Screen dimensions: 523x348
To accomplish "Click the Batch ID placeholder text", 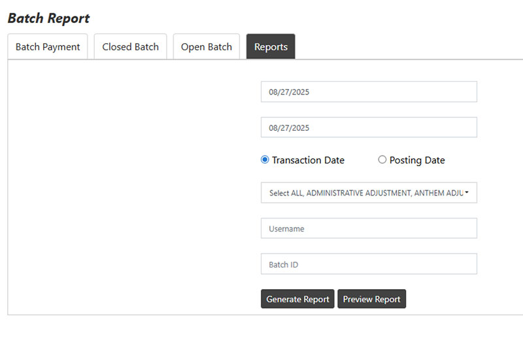I will pos(284,264).
